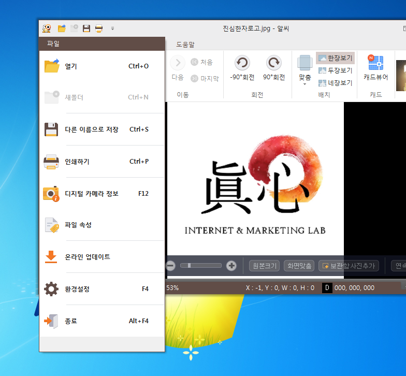Click the 000, 000, 000 color value
The height and width of the screenshot is (376, 406).
pyautogui.click(x=354, y=288)
